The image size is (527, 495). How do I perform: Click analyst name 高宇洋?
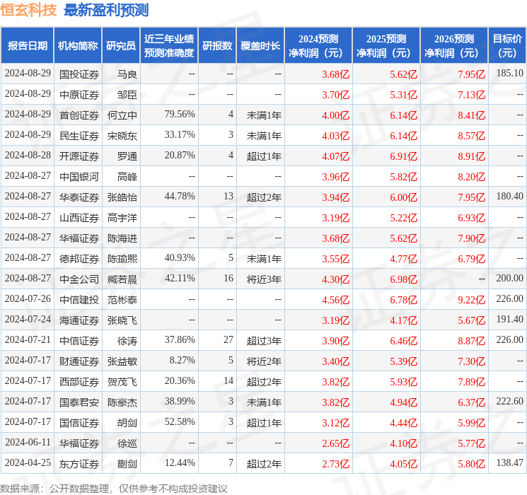(122, 218)
